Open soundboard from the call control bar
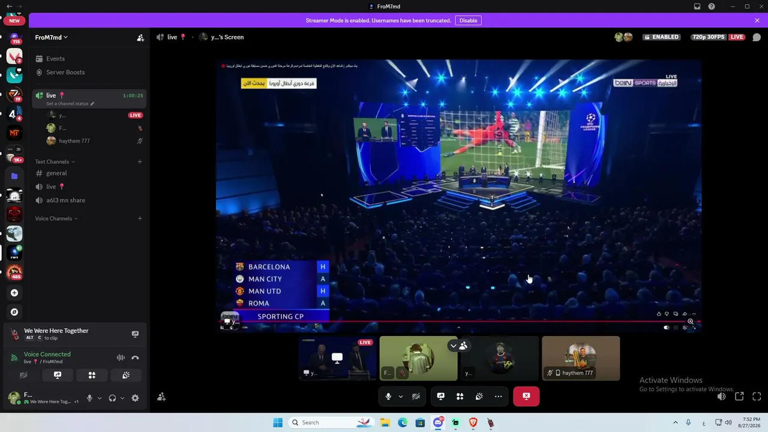This screenshot has width=768, height=432. coord(479,396)
